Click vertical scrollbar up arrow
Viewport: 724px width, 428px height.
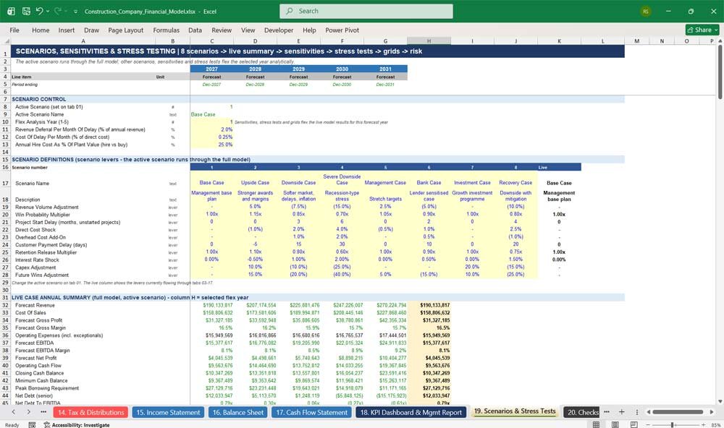click(x=720, y=41)
